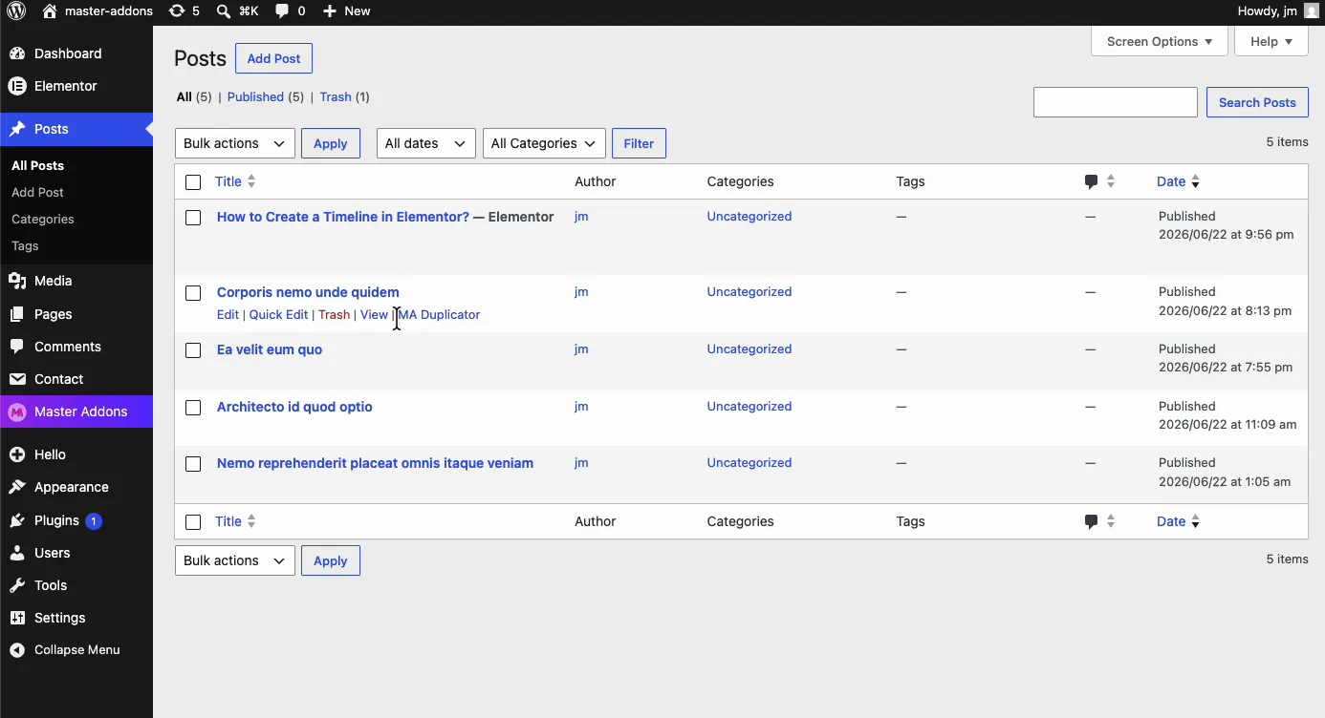Expand the Help panel
1325x718 pixels.
(1271, 41)
